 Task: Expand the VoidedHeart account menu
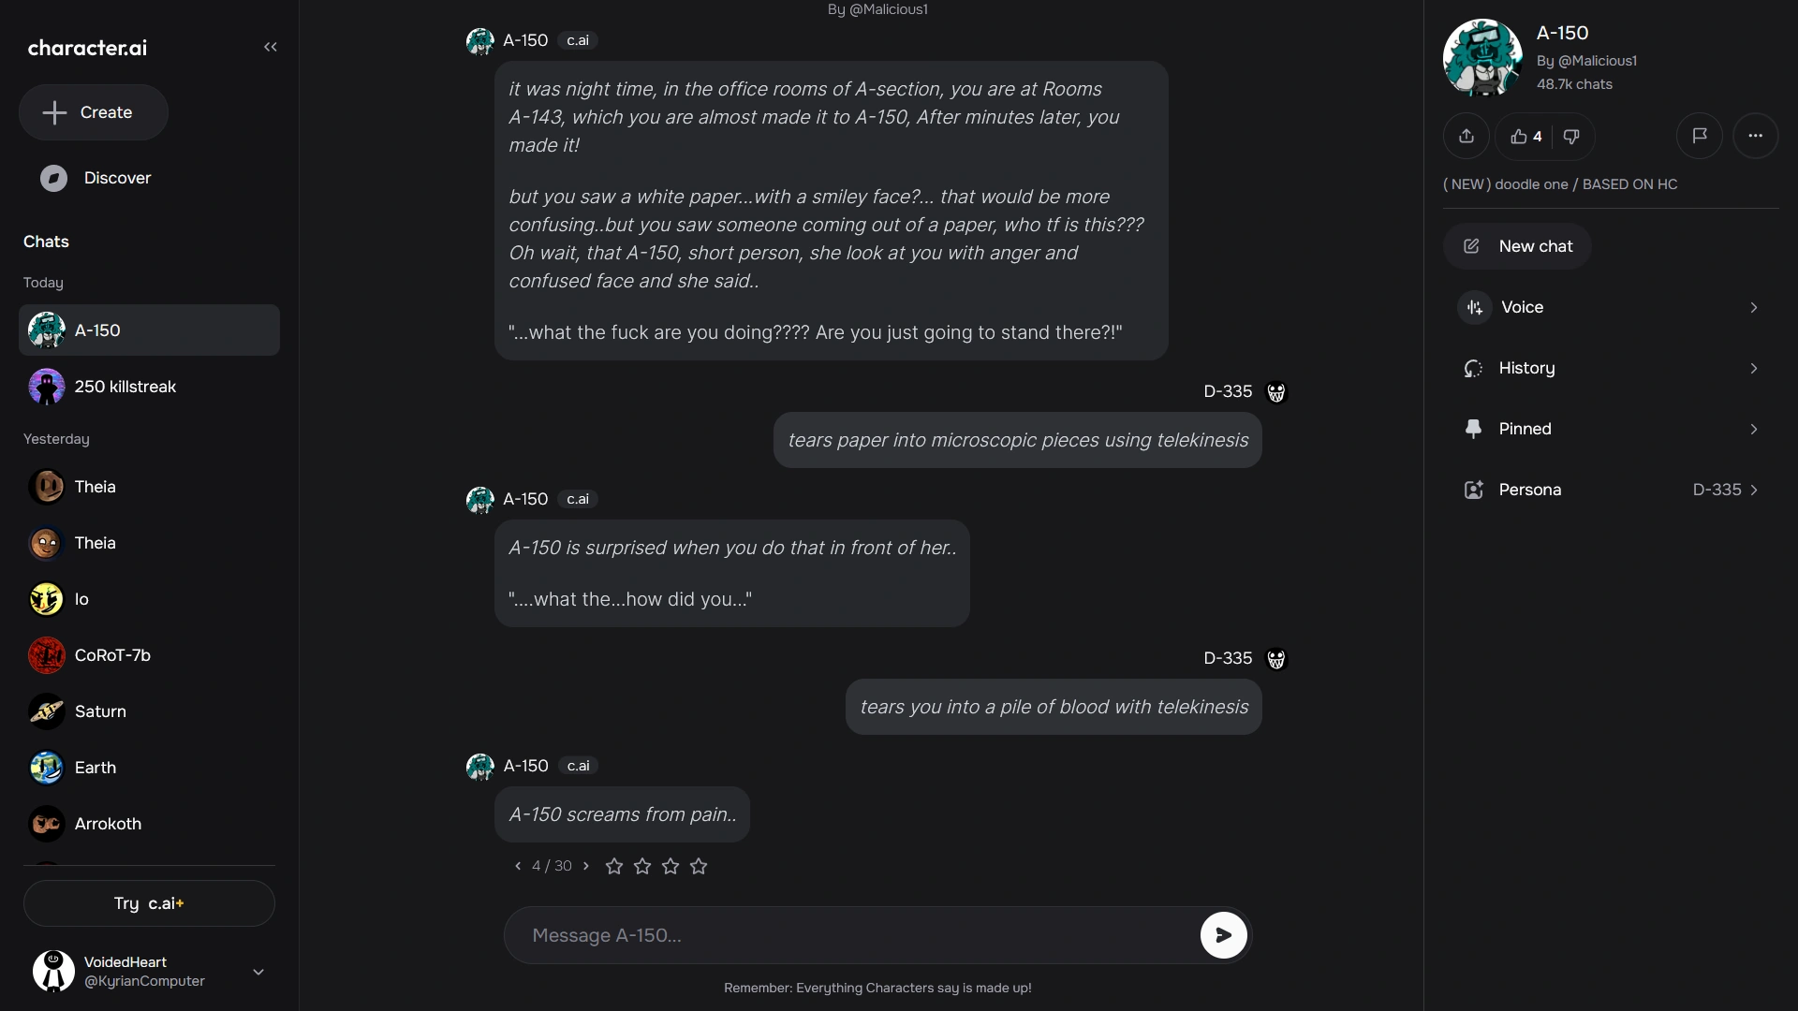pos(258,973)
